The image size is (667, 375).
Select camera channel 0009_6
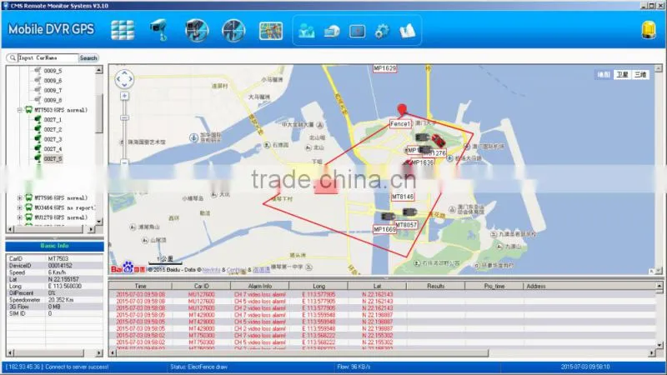[x=53, y=80]
